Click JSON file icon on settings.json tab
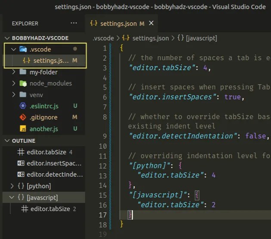Screen dimensions: 271x239 [x=94, y=23]
